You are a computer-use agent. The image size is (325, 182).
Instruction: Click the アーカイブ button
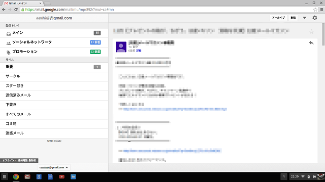click(278, 18)
